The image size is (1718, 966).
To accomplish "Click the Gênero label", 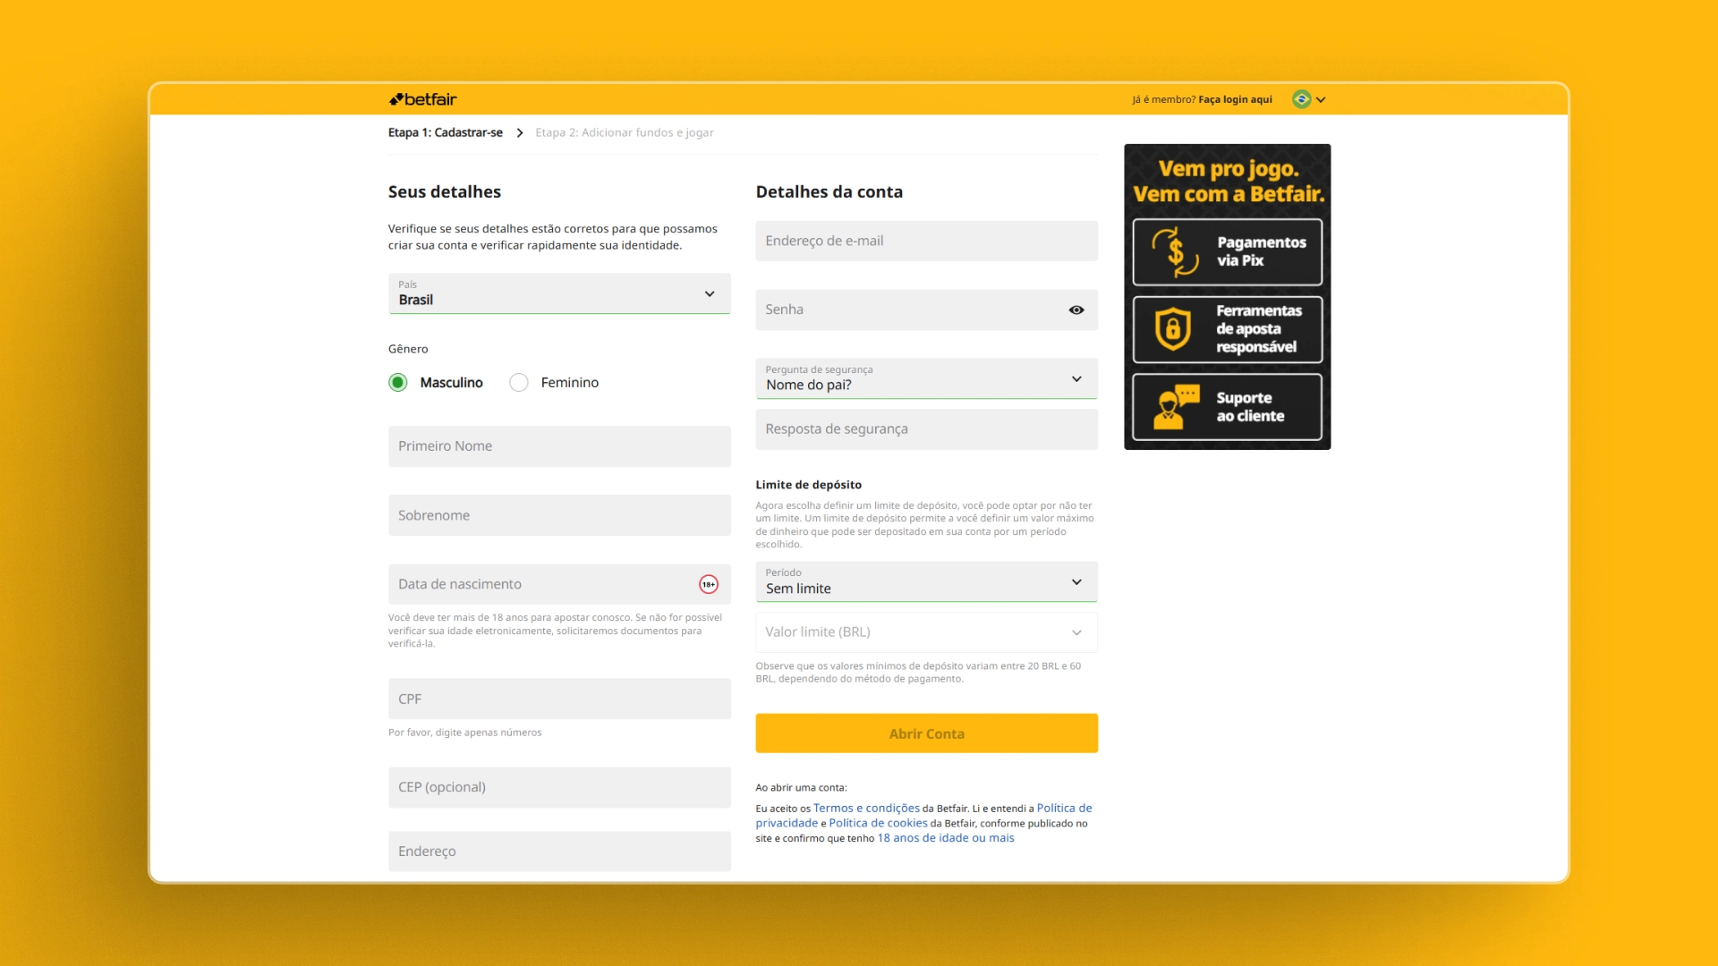I will [x=408, y=349].
